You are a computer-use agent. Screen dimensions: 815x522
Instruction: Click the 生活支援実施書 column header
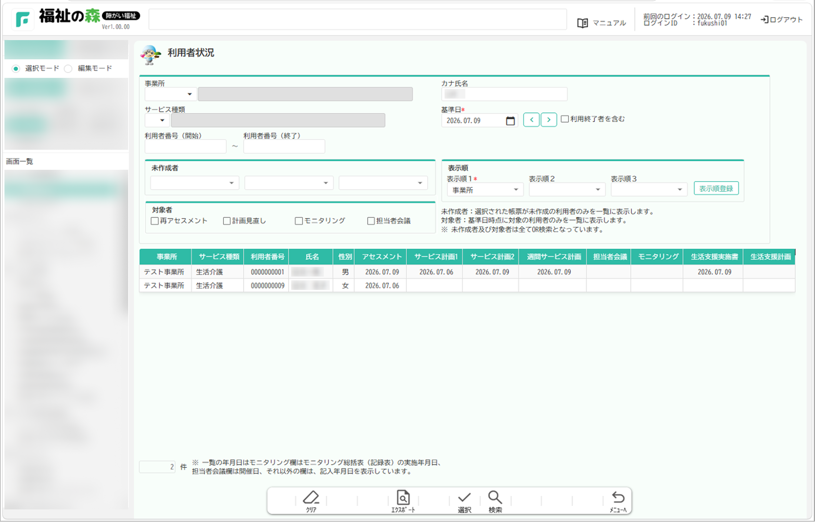[713, 257]
